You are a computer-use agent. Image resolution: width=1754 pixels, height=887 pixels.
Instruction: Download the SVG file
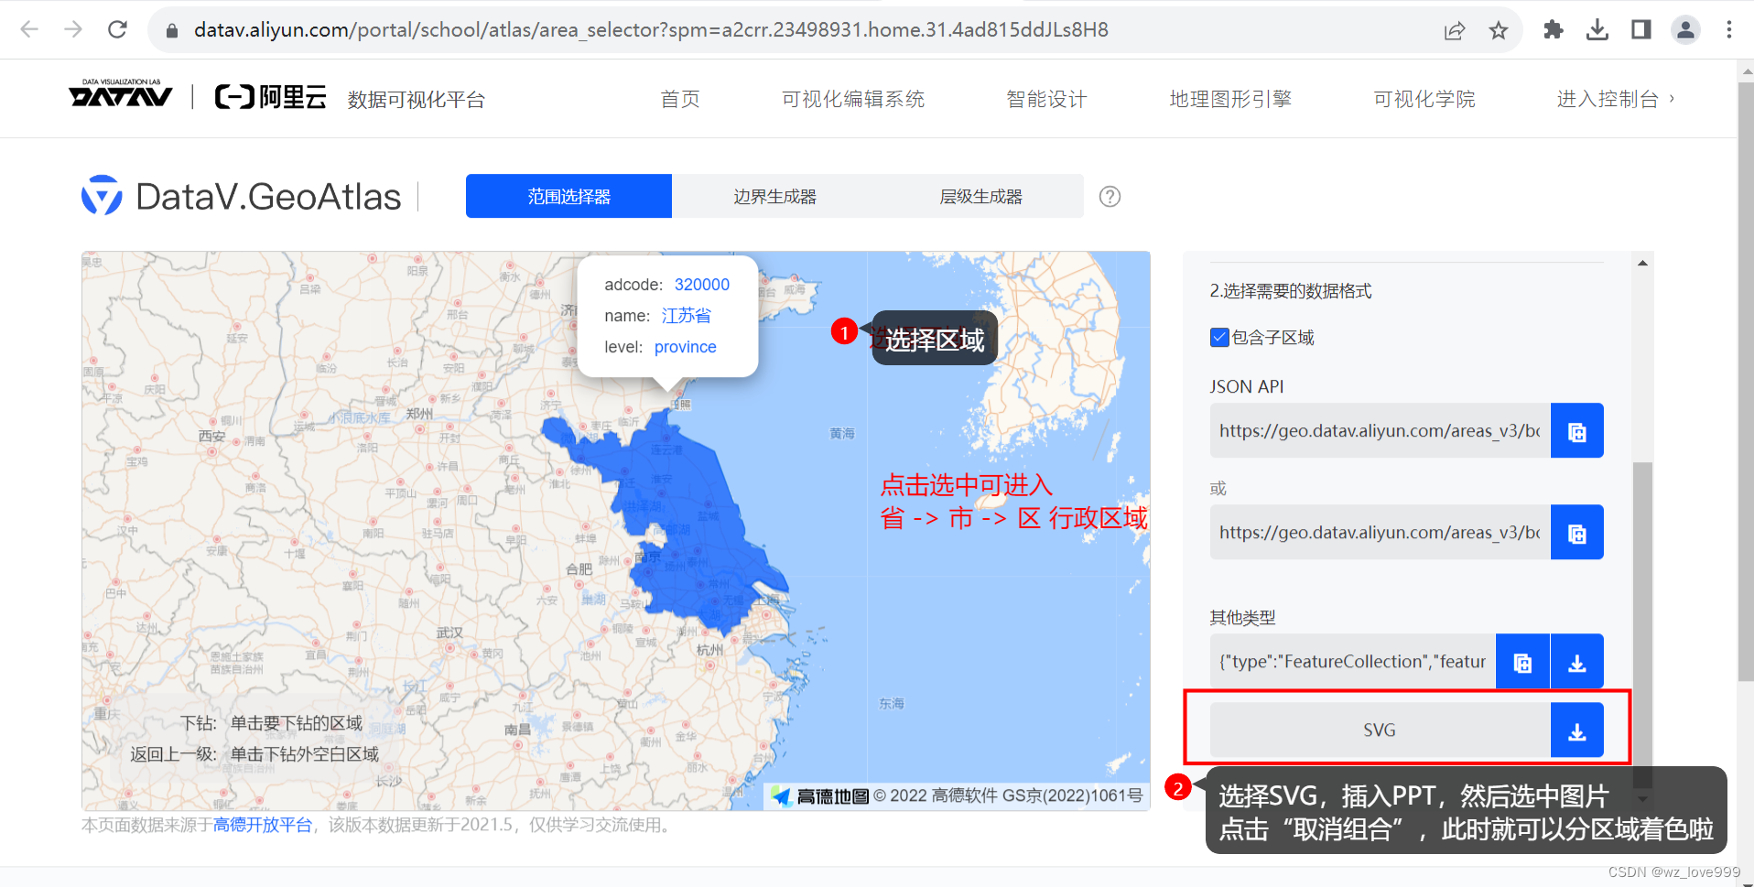click(1576, 730)
